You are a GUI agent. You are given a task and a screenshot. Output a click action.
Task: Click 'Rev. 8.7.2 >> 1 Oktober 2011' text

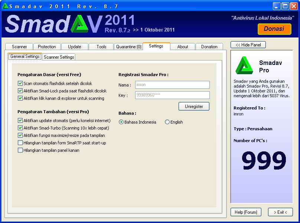coord(140,30)
